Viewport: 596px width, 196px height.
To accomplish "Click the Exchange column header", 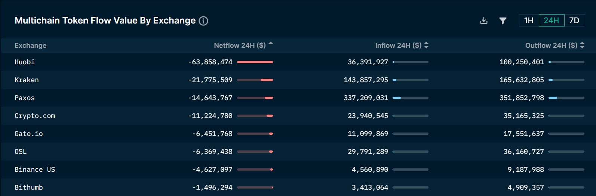I will (x=31, y=46).
